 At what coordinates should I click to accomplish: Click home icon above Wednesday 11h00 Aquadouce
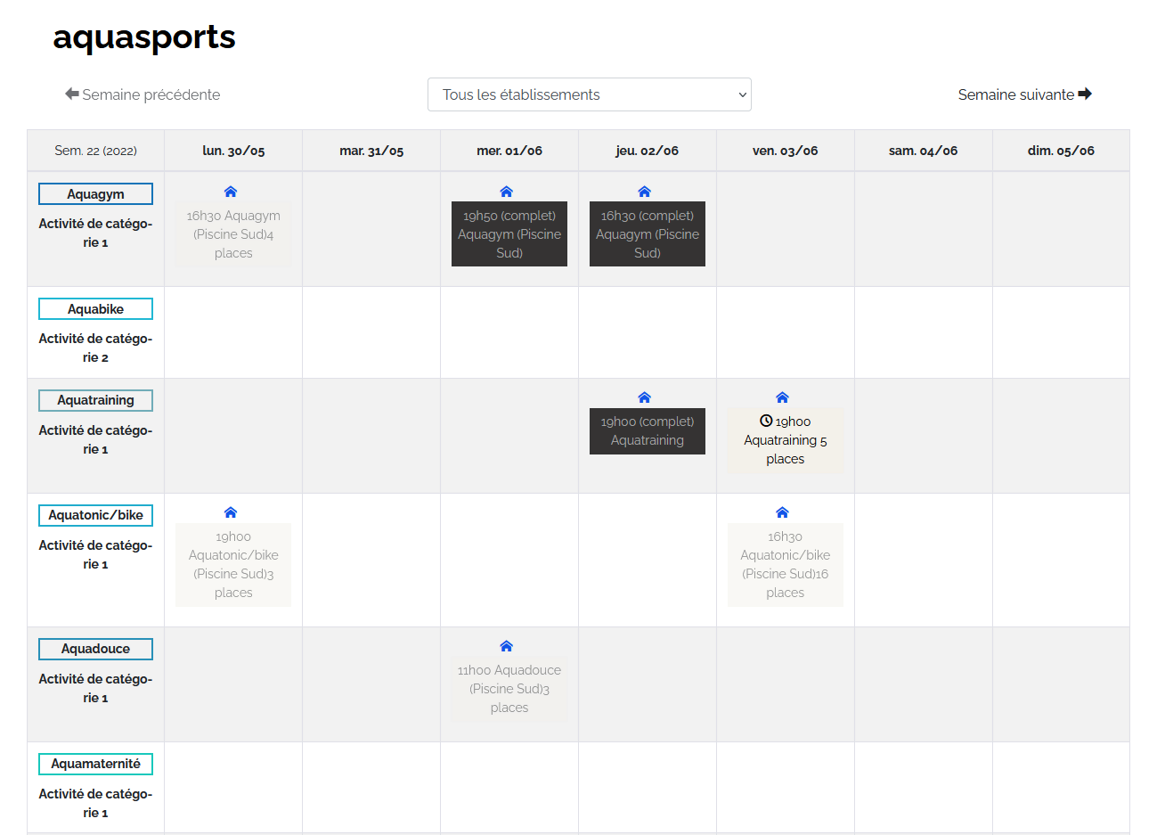(507, 646)
